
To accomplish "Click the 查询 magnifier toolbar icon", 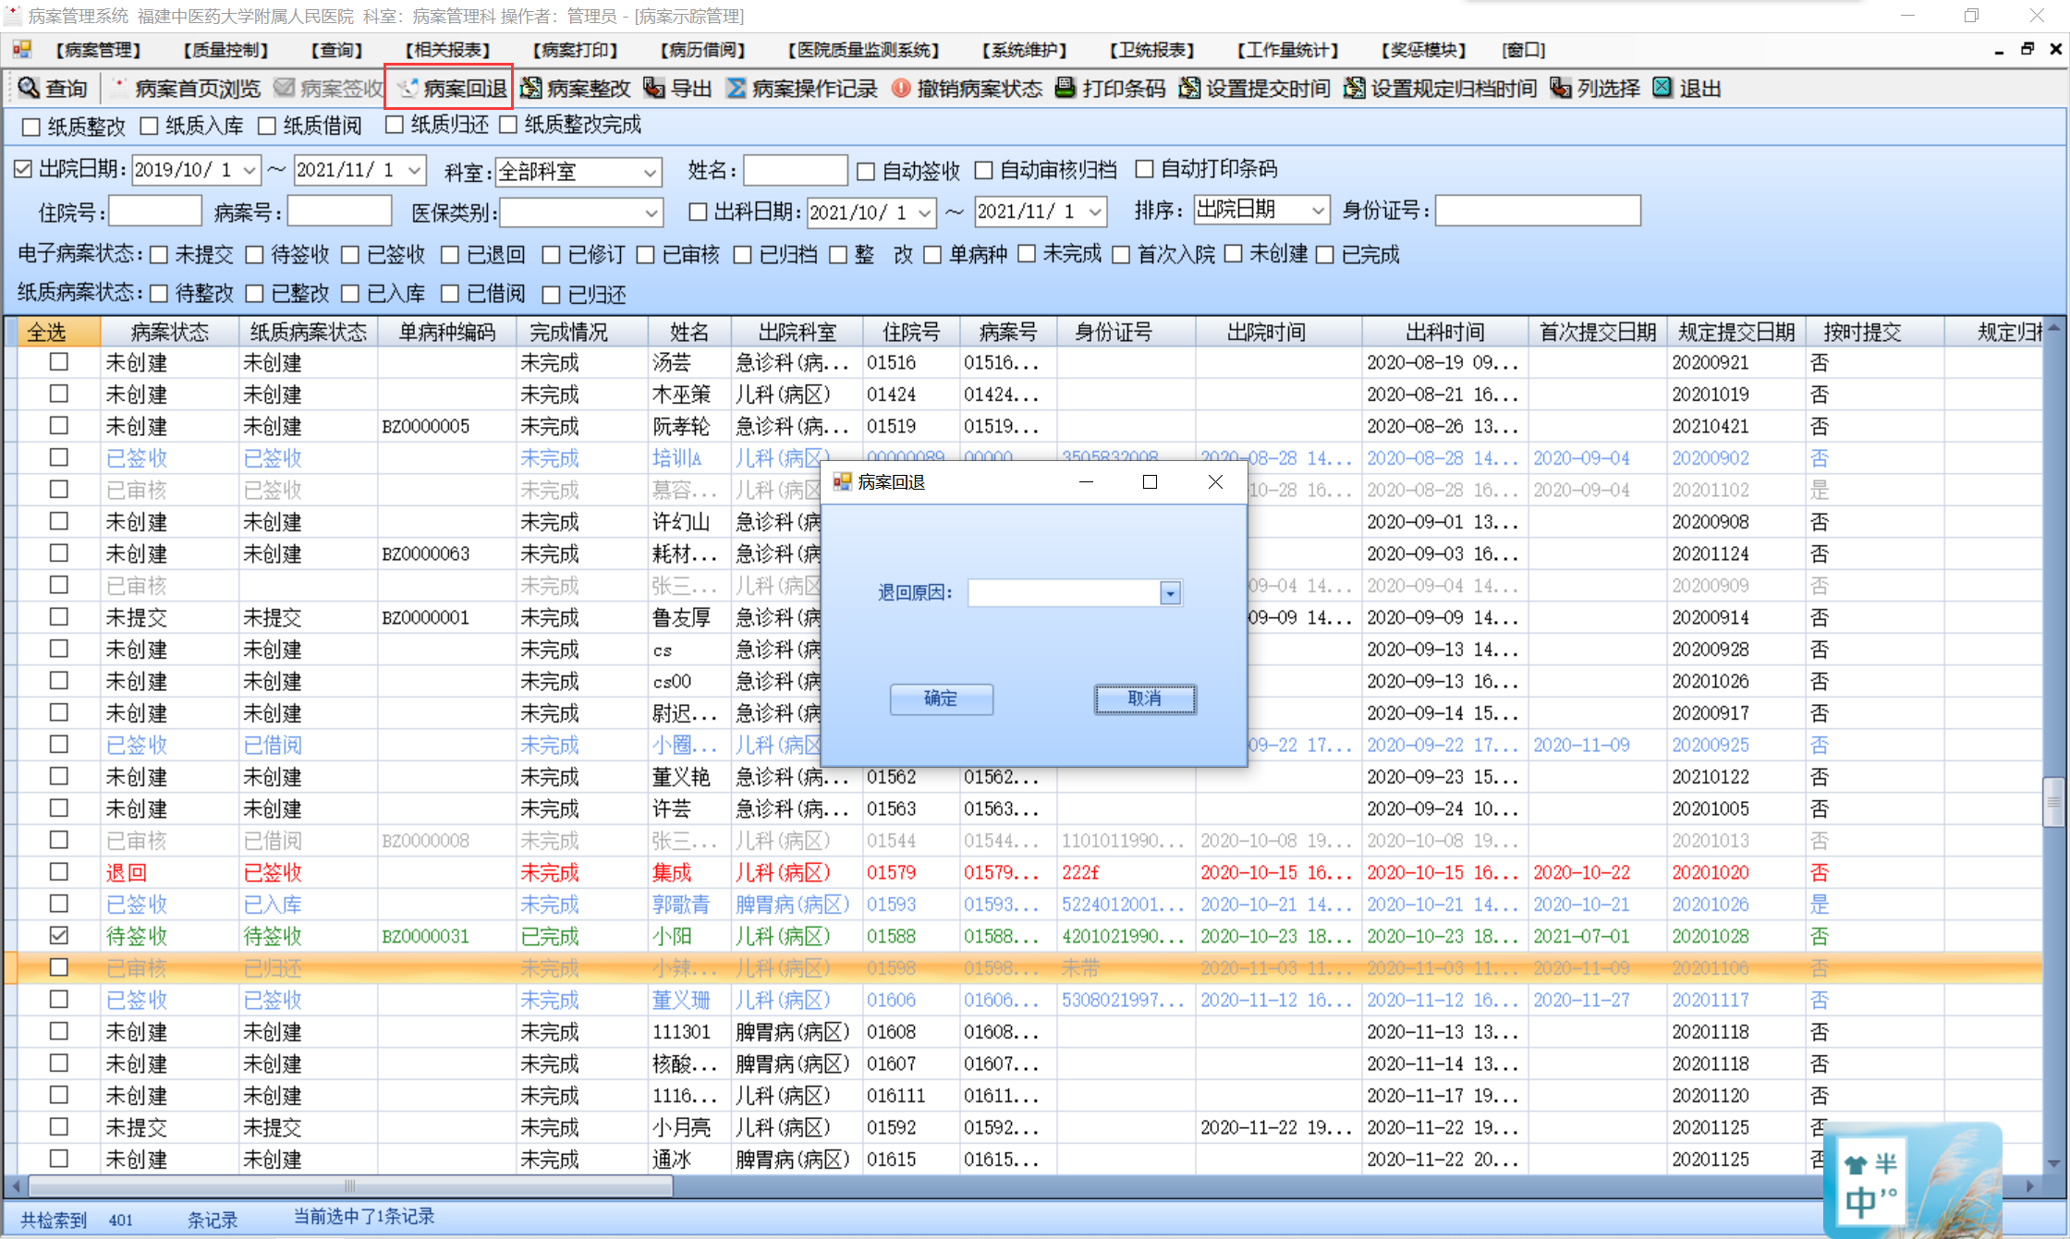I will [x=30, y=88].
